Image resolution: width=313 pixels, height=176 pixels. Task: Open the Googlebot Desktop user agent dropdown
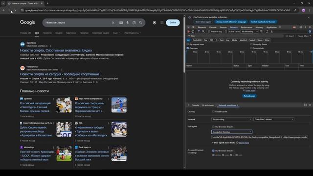tap(231, 132)
